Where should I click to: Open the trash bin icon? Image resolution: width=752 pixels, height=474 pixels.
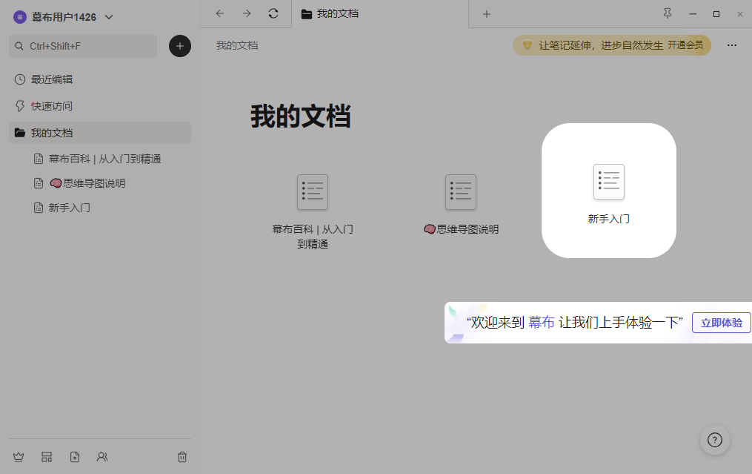[x=182, y=457]
